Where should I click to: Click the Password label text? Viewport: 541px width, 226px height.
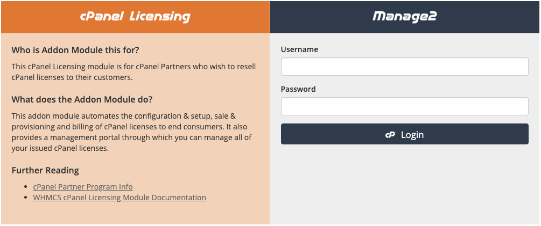(298, 89)
